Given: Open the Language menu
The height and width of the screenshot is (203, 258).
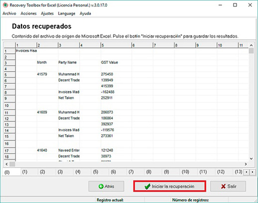Looking at the screenshot, I should click(66, 13).
